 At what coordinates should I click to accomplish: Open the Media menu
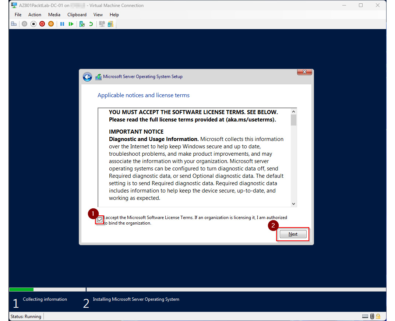(54, 15)
